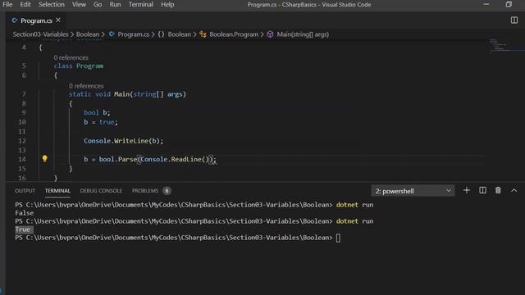The image size is (525, 295).
Task: Click 'class Program' on line 5
Action: point(79,66)
